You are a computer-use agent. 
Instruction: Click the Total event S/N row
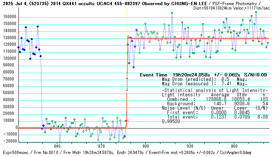[215, 117]
